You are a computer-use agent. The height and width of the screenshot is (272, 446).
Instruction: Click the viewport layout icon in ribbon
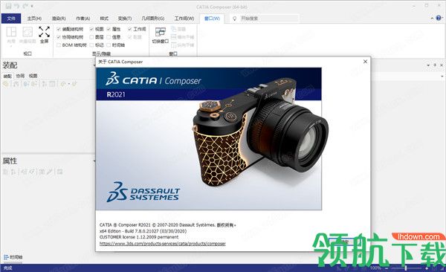point(11,32)
